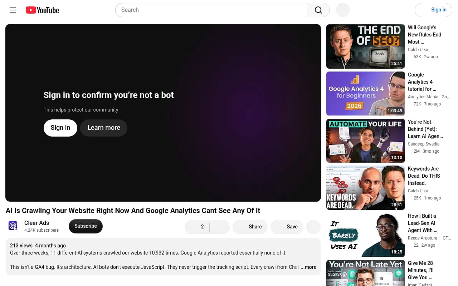Open Automate Your Life thumbnail
Image resolution: width=458 pixels, height=286 pixels.
pos(366,141)
